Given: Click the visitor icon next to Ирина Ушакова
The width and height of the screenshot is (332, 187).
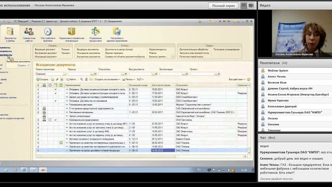Looking at the screenshot, I should (263, 100).
